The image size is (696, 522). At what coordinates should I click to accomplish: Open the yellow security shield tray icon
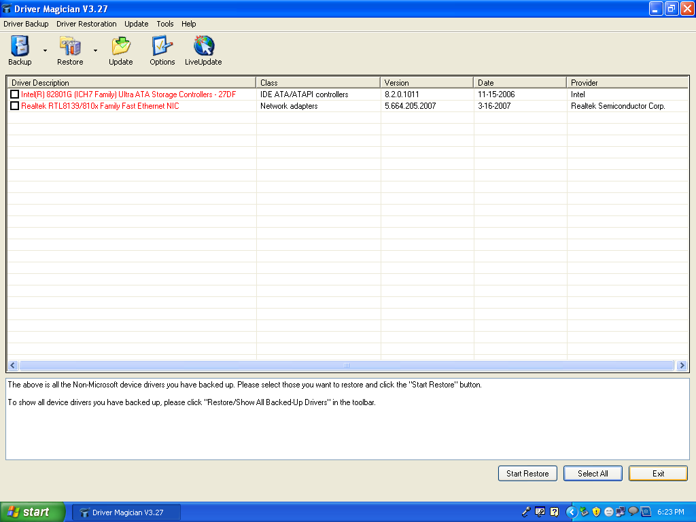click(596, 512)
